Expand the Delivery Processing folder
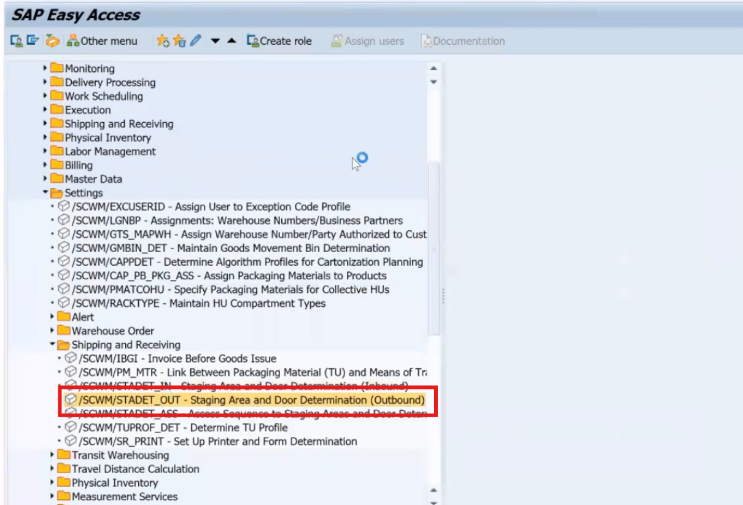The width and height of the screenshot is (743, 505). click(45, 82)
